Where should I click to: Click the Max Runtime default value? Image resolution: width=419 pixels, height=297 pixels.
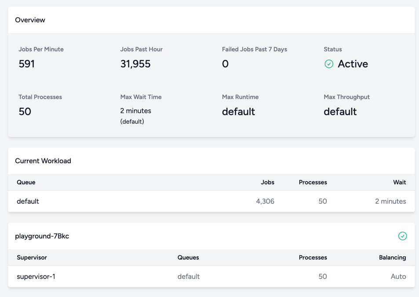[x=238, y=111]
